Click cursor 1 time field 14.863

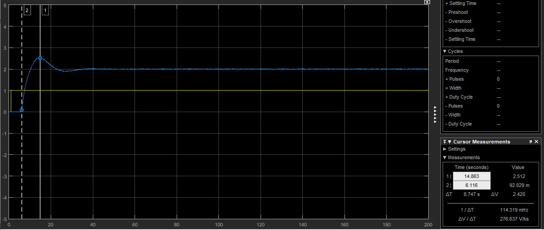471,176
